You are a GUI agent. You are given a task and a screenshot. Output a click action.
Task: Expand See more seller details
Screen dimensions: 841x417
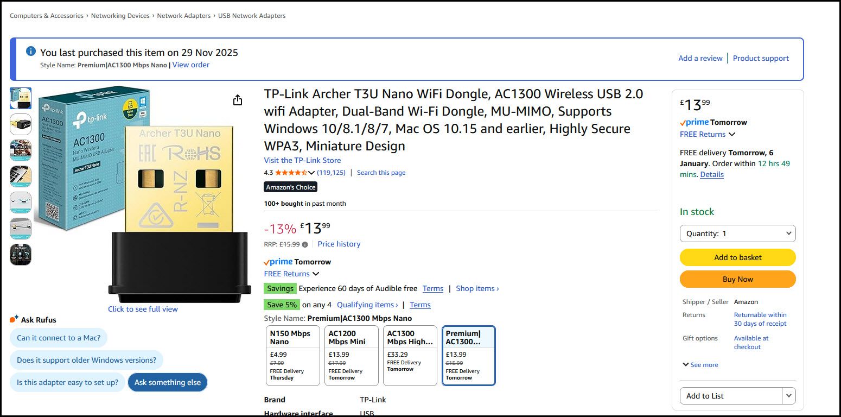pos(700,365)
